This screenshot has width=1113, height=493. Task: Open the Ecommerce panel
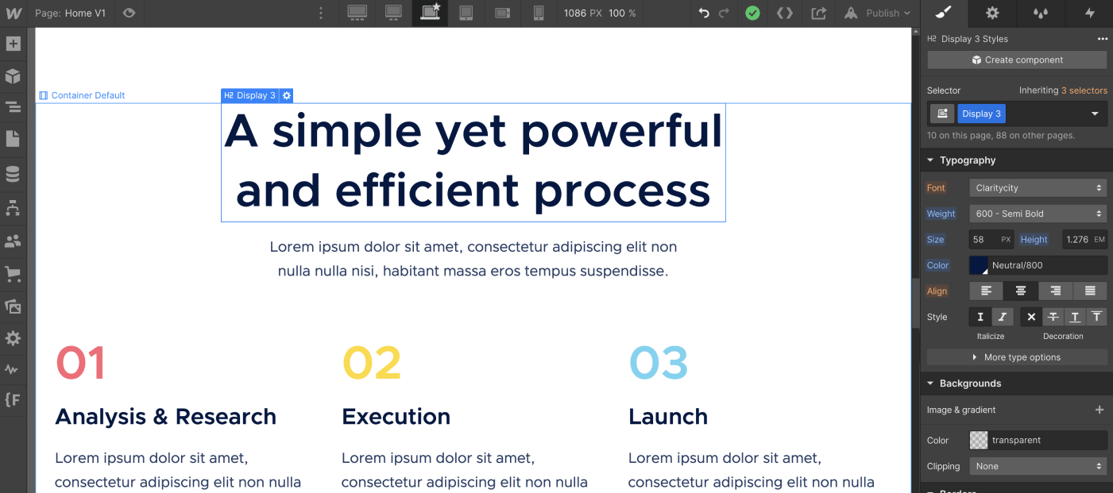point(13,274)
